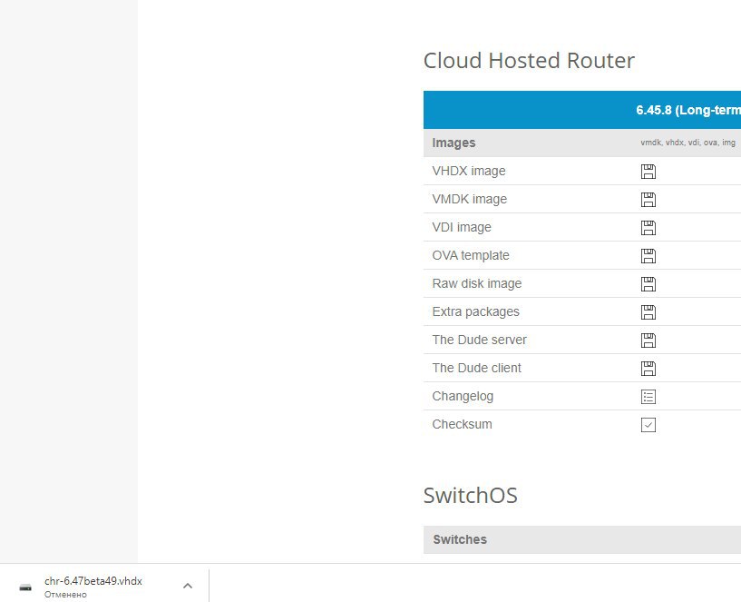The width and height of the screenshot is (741, 602).
Task: Click the 'Changelog' row label
Action: click(463, 396)
